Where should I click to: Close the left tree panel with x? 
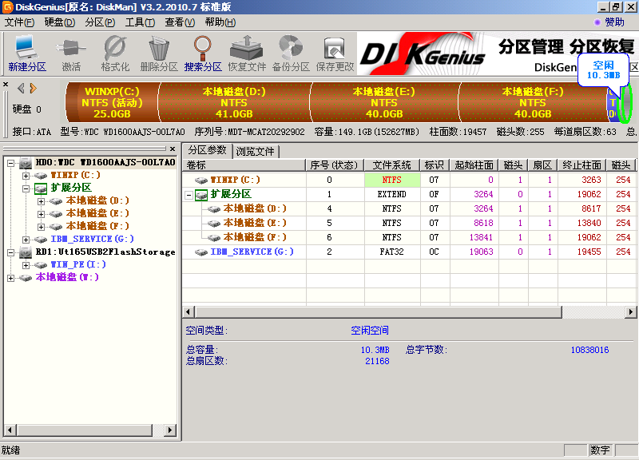tap(173, 149)
